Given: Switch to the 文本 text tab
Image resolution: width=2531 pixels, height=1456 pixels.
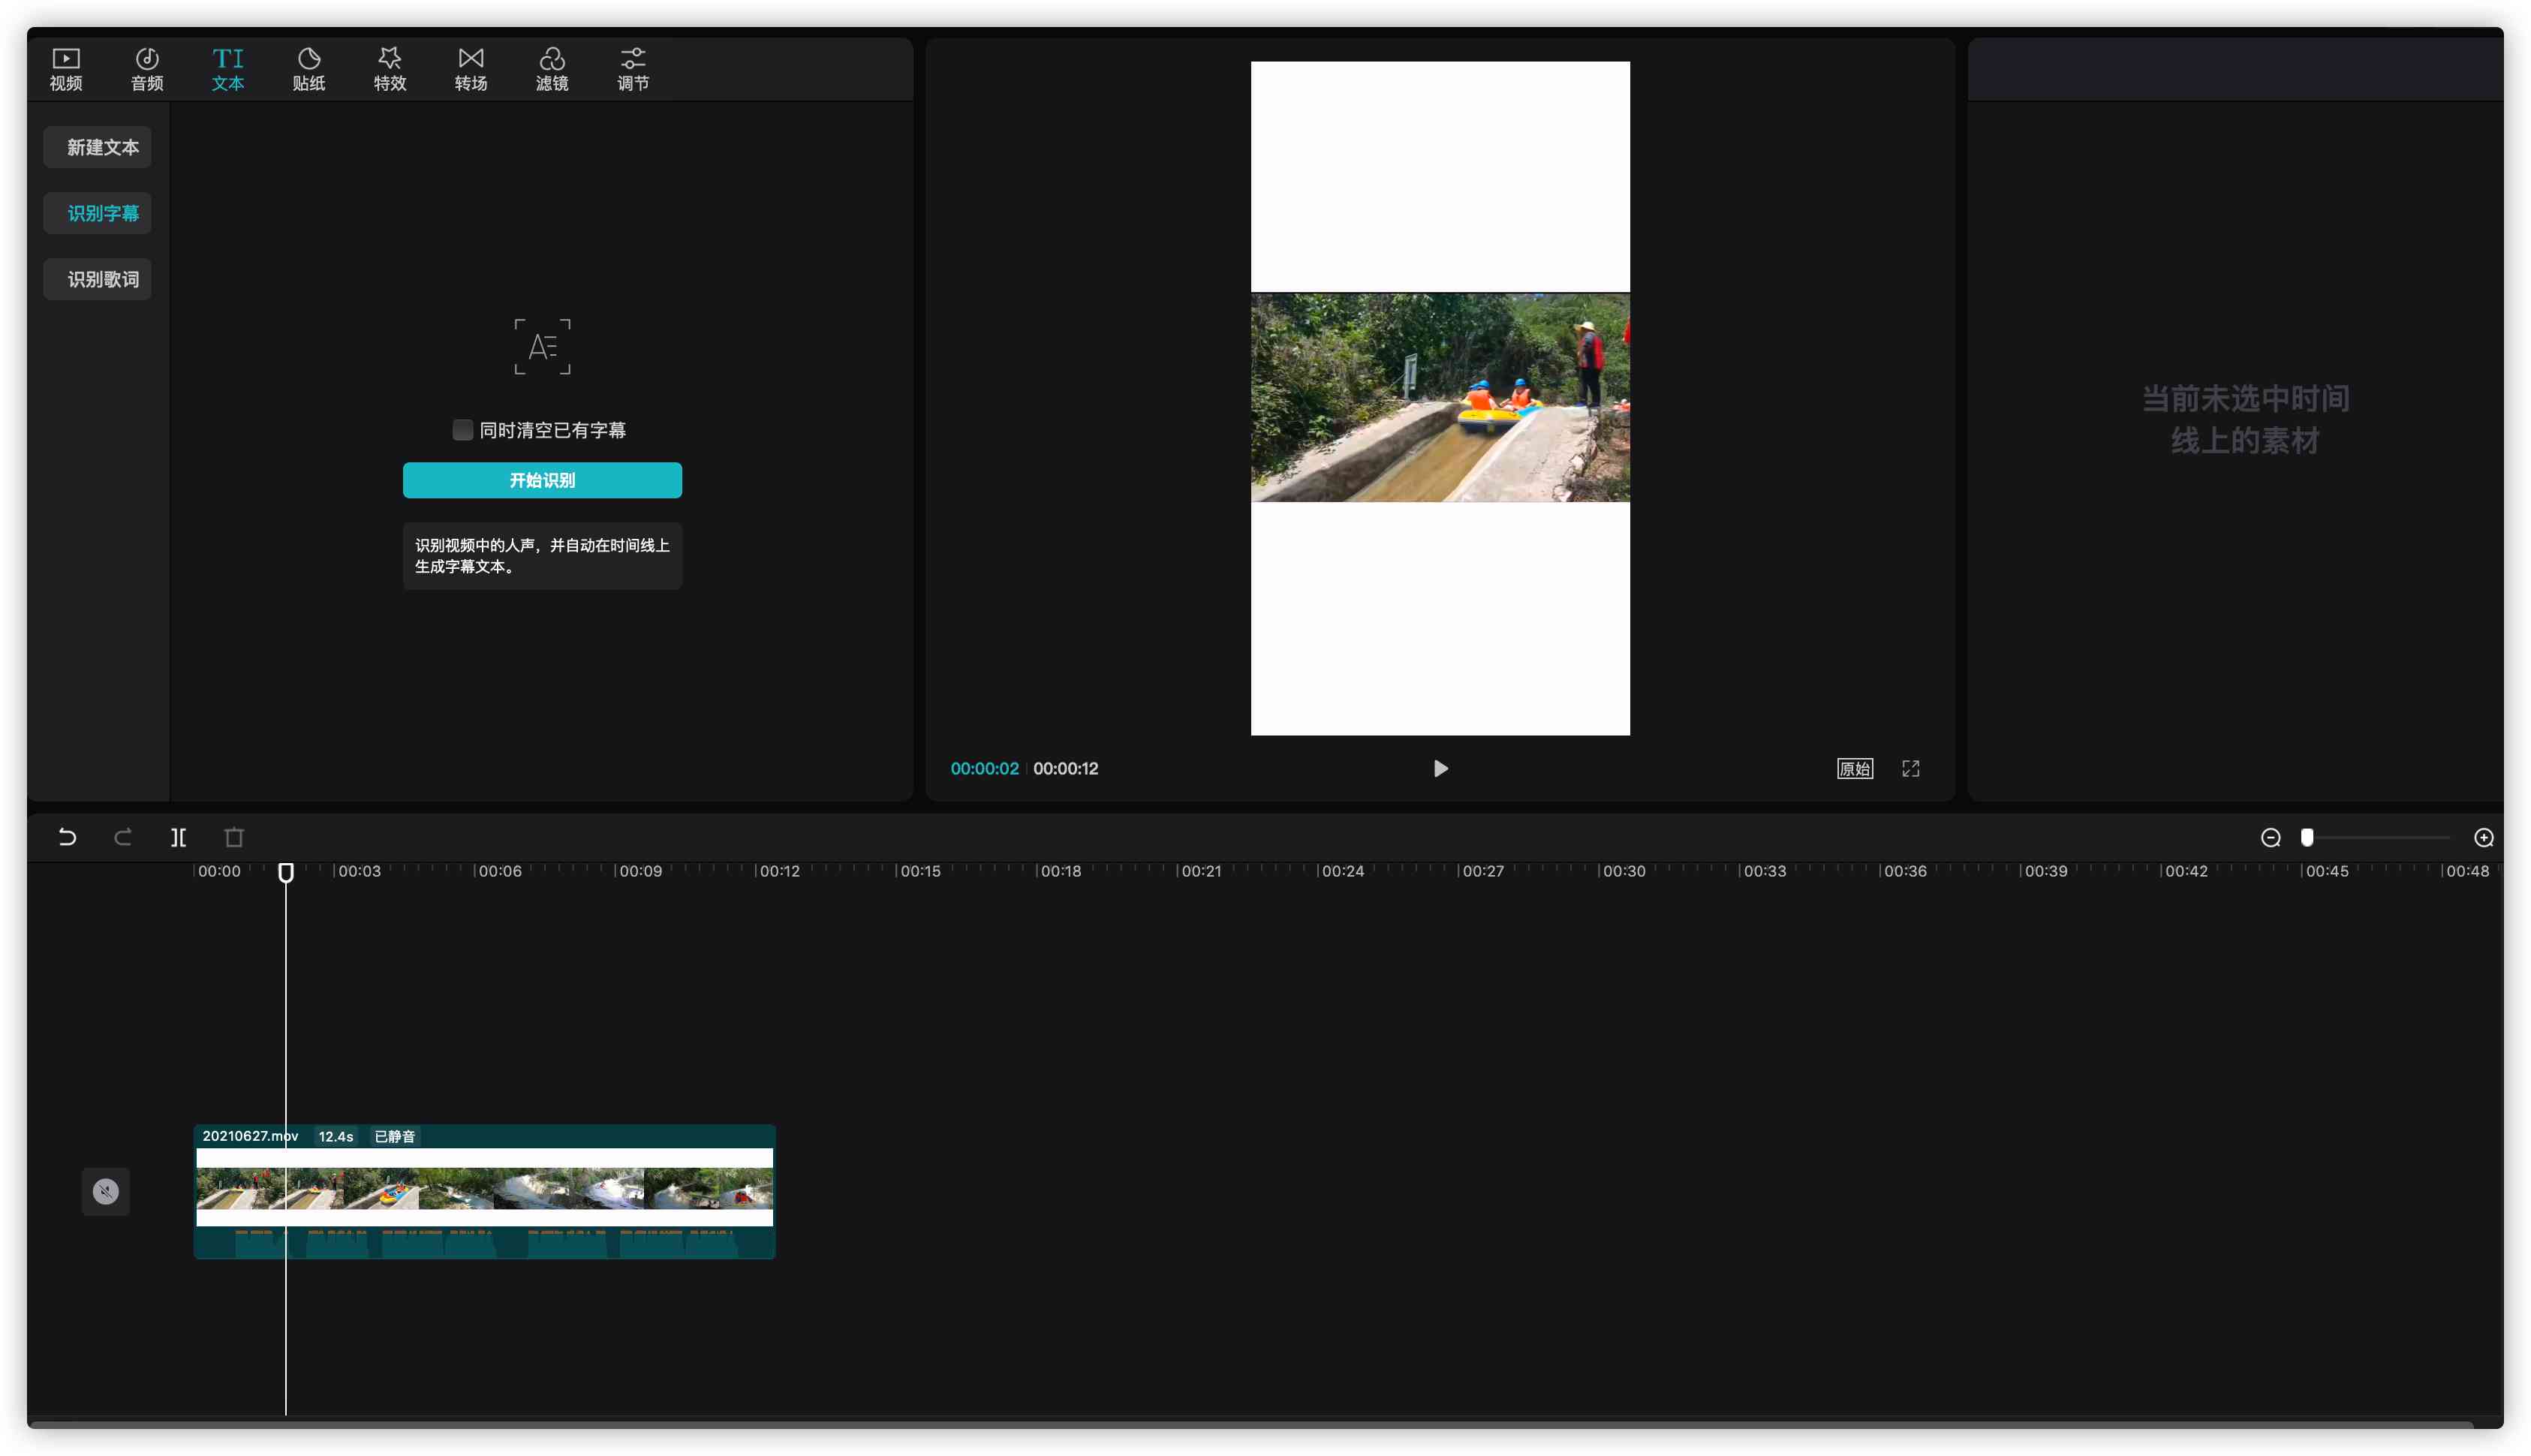Looking at the screenshot, I should pos(228,69).
